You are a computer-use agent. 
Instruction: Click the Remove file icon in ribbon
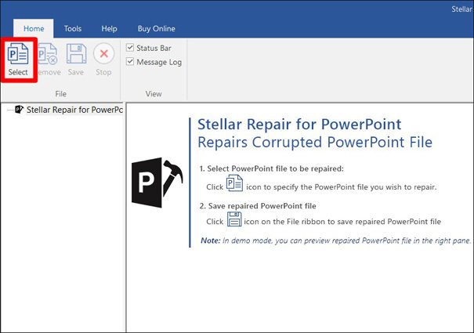tap(47, 59)
